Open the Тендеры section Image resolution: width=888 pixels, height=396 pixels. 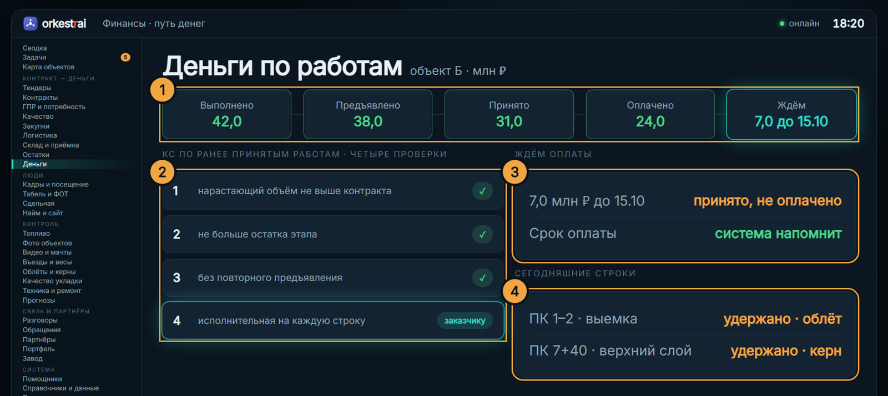pos(37,88)
